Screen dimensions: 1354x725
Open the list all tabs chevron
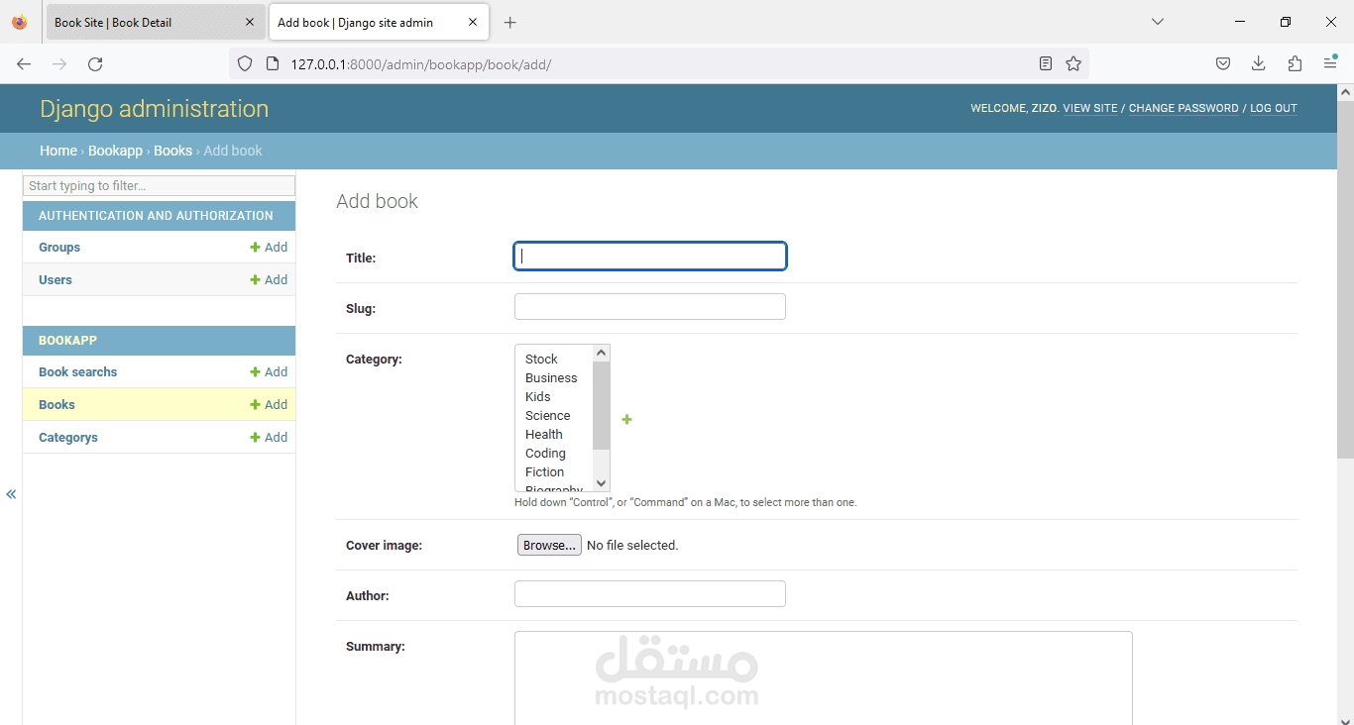[x=1158, y=22]
